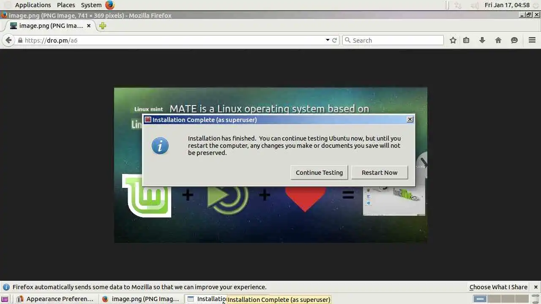Open the Downloads arrow icon
Screen dimensions: 541x304
[x=482, y=40]
